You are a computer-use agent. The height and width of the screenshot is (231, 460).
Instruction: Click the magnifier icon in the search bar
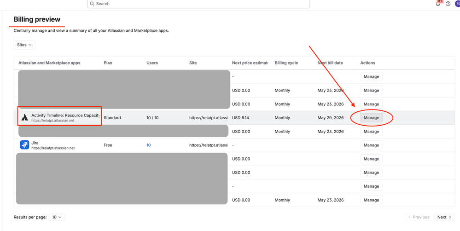tap(92, 4)
